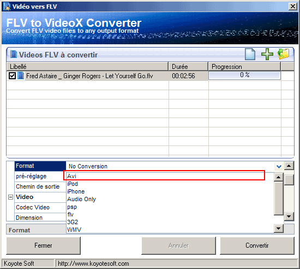The image size is (300, 269).
Task: Select the Fred Astaire _ Ginger Rogers file name
Action: pos(89,76)
